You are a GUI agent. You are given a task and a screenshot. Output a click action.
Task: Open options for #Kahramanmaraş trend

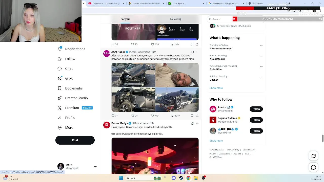[261, 46]
